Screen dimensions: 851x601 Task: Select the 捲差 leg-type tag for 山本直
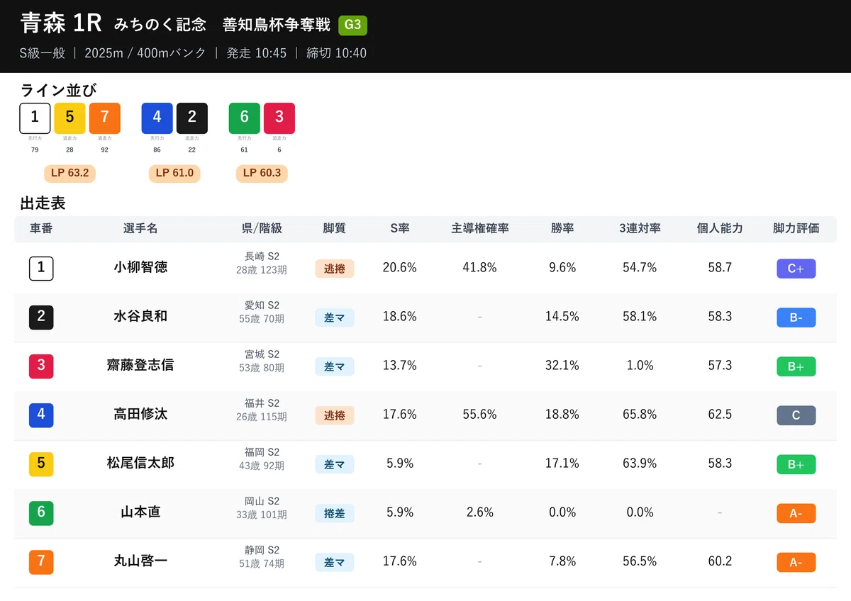click(x=335, y=513)
